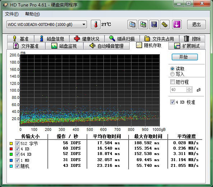Screen dimensions: 213x187
Task: Open the 健康状况 health tab
Action: coord(87,39)
